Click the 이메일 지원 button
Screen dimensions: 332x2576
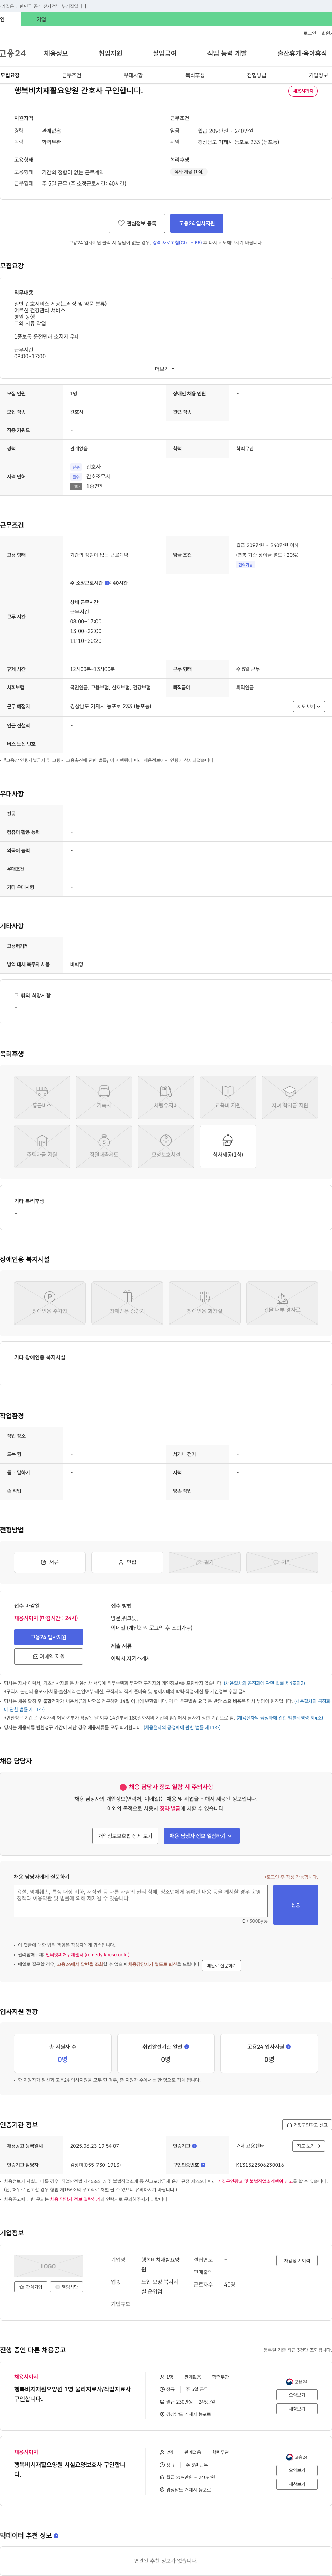coord(48,1657)
